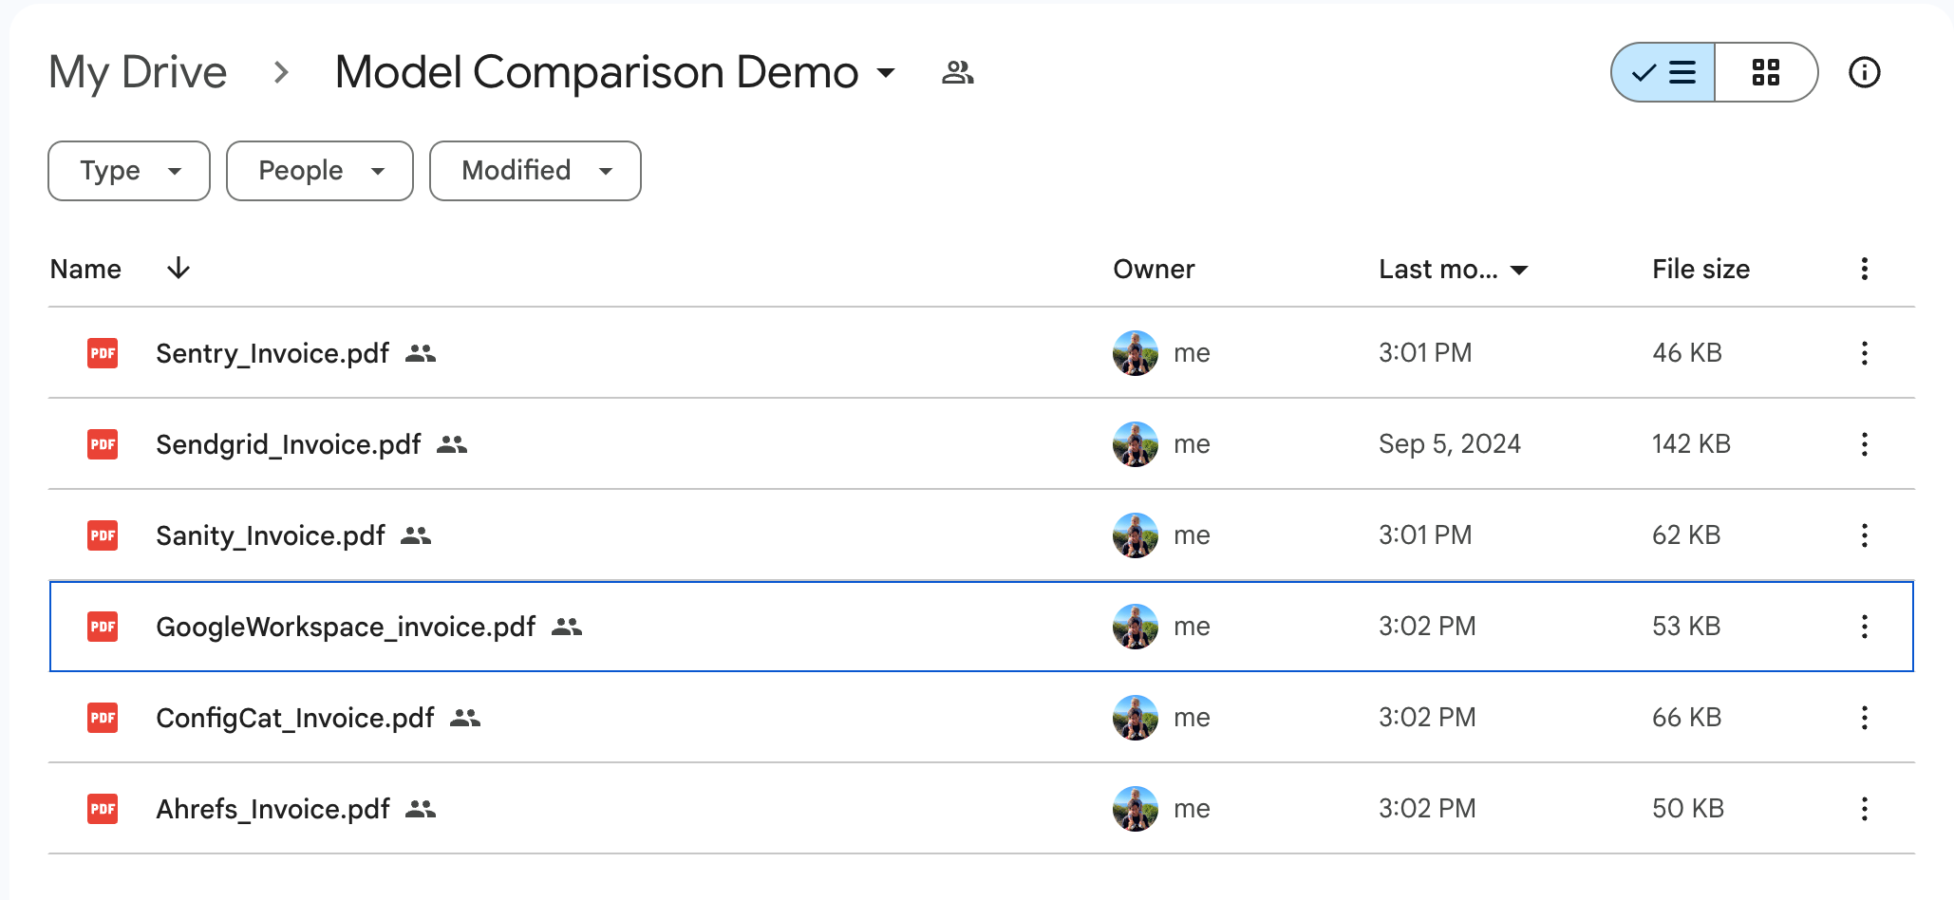
Task: Open more actions for GoogleWorkspace_invoice.pdf
Action: (x=1865, y=627)
